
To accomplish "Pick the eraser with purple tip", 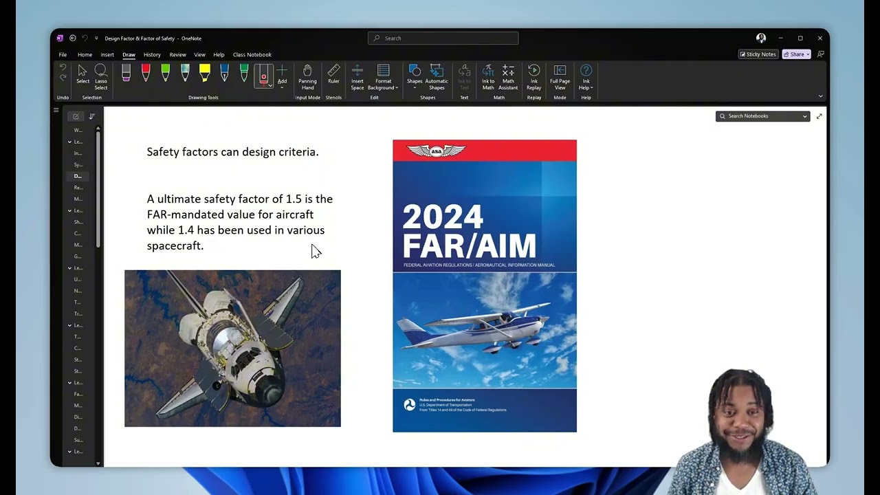I will click(126, 73).
